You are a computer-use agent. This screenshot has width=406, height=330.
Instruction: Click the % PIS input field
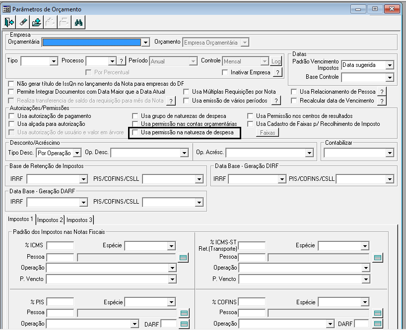(60, 302)
